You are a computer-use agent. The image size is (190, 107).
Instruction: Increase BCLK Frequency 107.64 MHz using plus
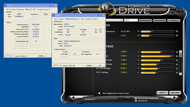tap(177, 31)
